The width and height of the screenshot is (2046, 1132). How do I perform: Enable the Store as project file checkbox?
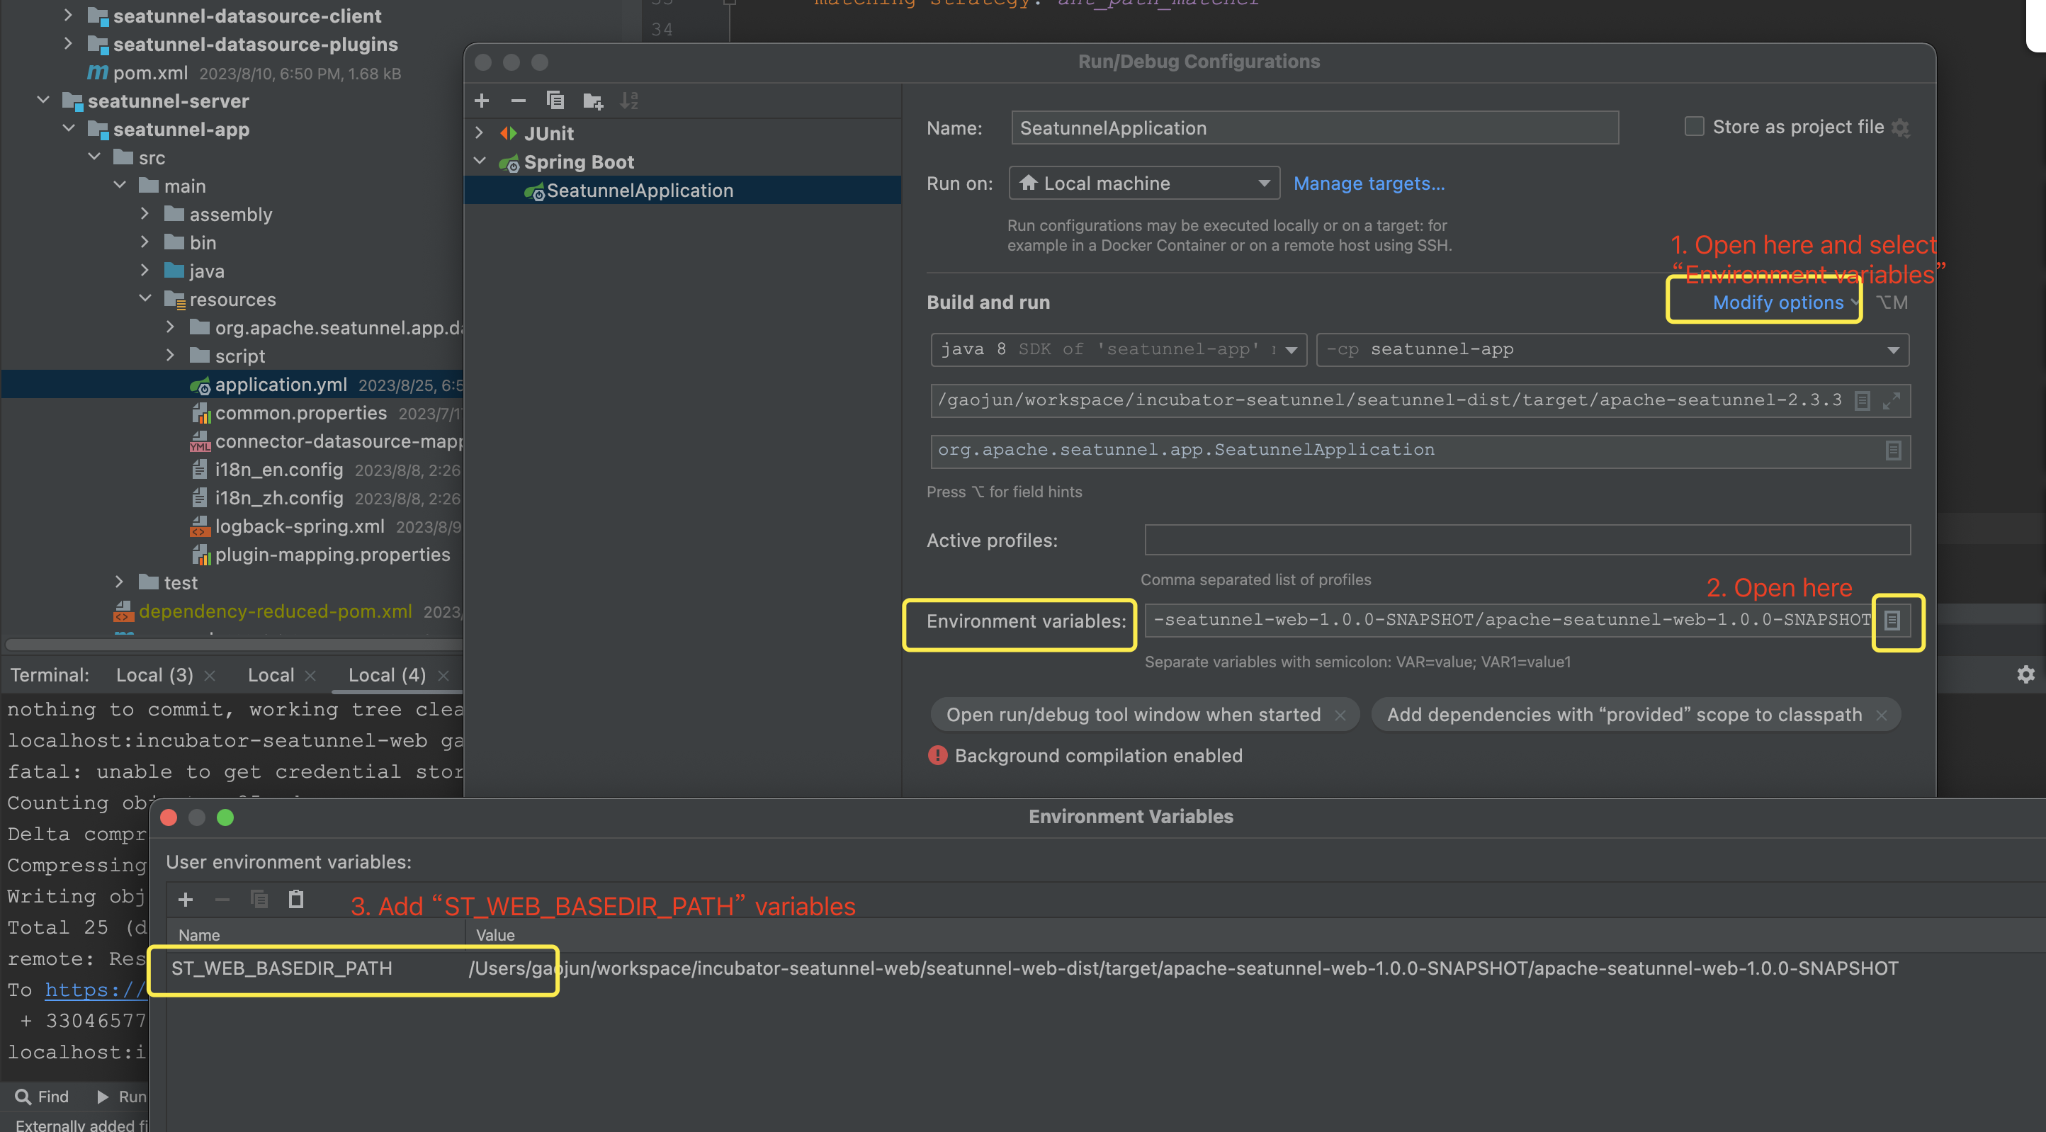click(x=1694, y=127)
